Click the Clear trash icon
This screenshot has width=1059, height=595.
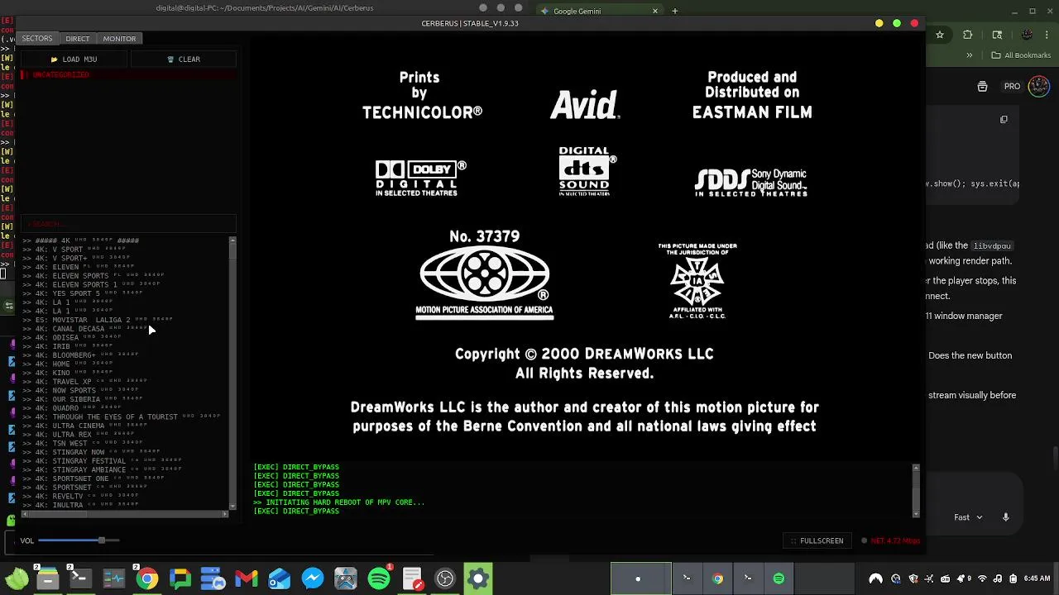[x=171, y=59]
